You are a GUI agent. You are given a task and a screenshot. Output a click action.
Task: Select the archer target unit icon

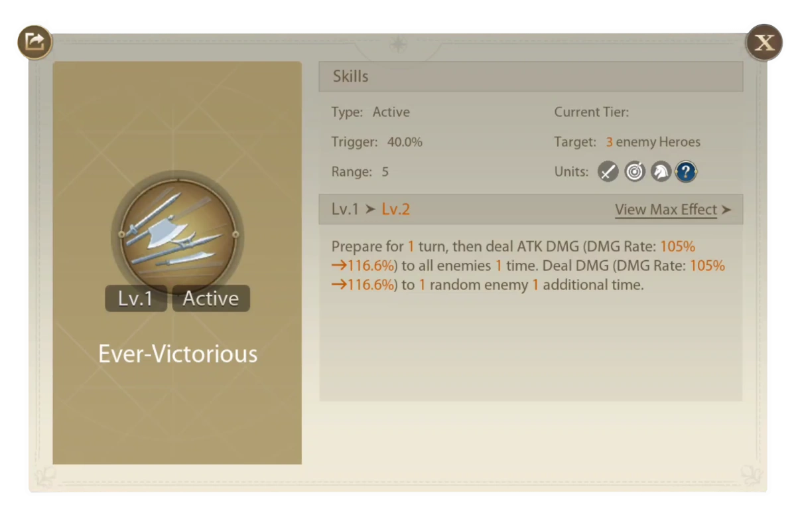tap(634, 172)
